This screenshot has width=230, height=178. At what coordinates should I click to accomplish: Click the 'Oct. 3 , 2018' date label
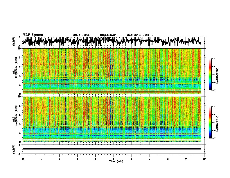coord(81,35)
